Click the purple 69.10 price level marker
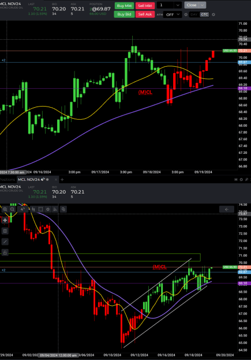251x360 pixels. [243, 88]
